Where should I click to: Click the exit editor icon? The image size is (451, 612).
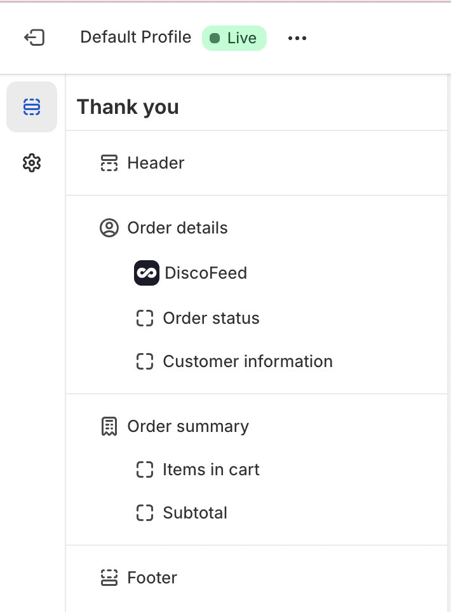click(x=34, y=38)
